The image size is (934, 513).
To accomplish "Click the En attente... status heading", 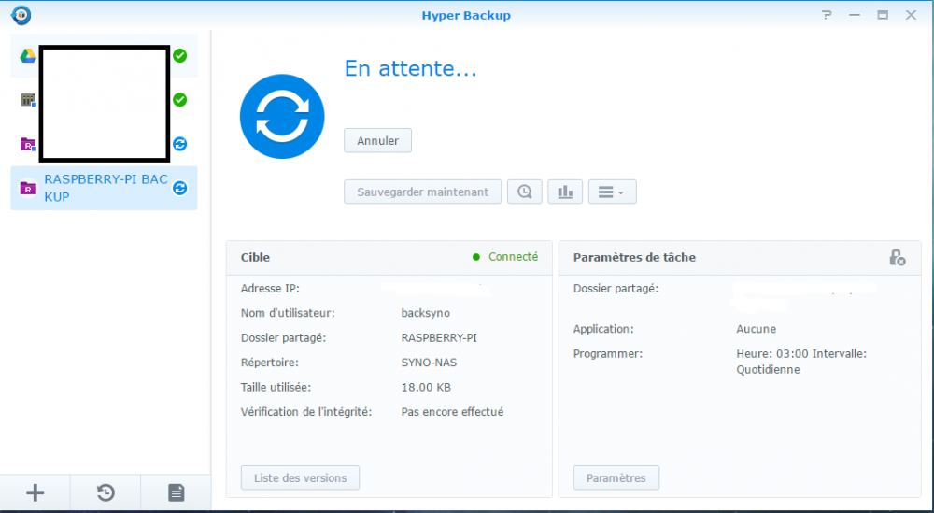I will (x=410, y=68).
